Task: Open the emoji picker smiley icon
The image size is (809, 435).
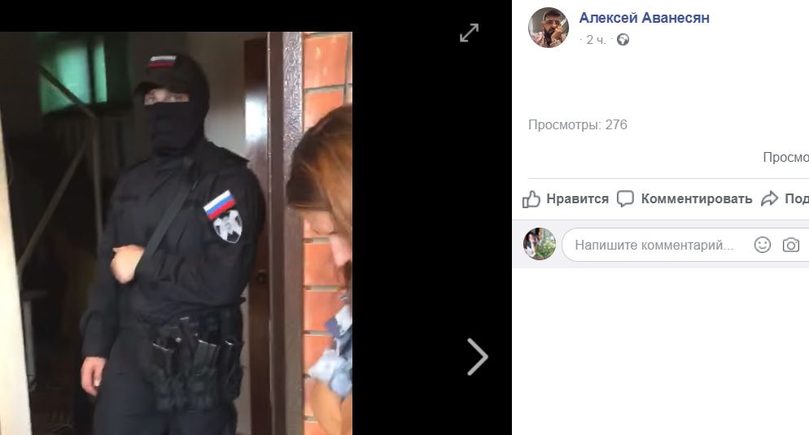Action: [x=762, y=245]
